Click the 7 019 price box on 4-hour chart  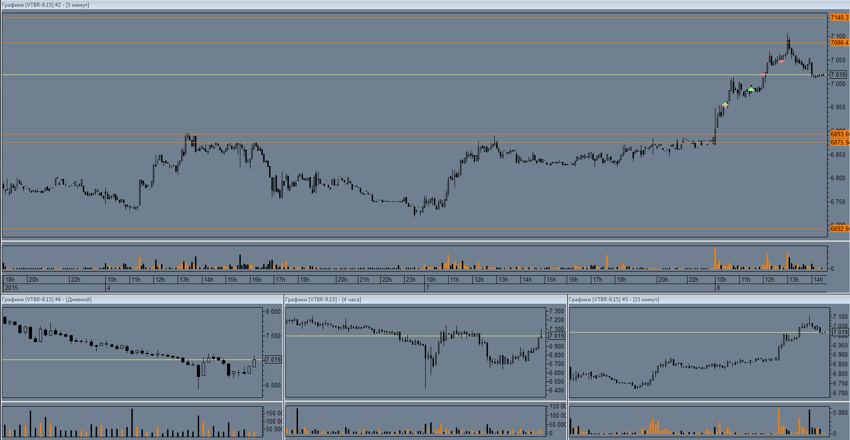(x=557, y=336)
